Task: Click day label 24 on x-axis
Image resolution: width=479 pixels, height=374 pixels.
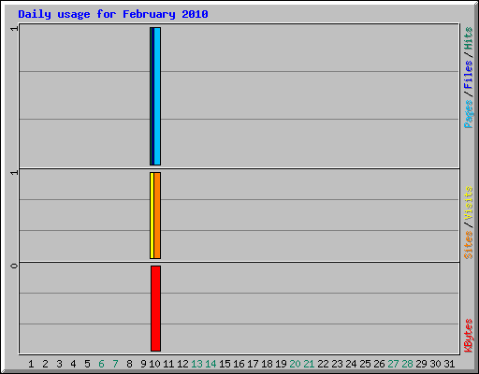Action: [351, 364]
